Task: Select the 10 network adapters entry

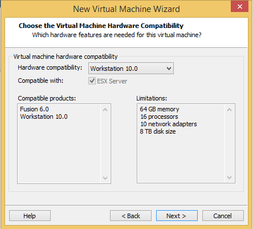Action: tap(169, 124)
